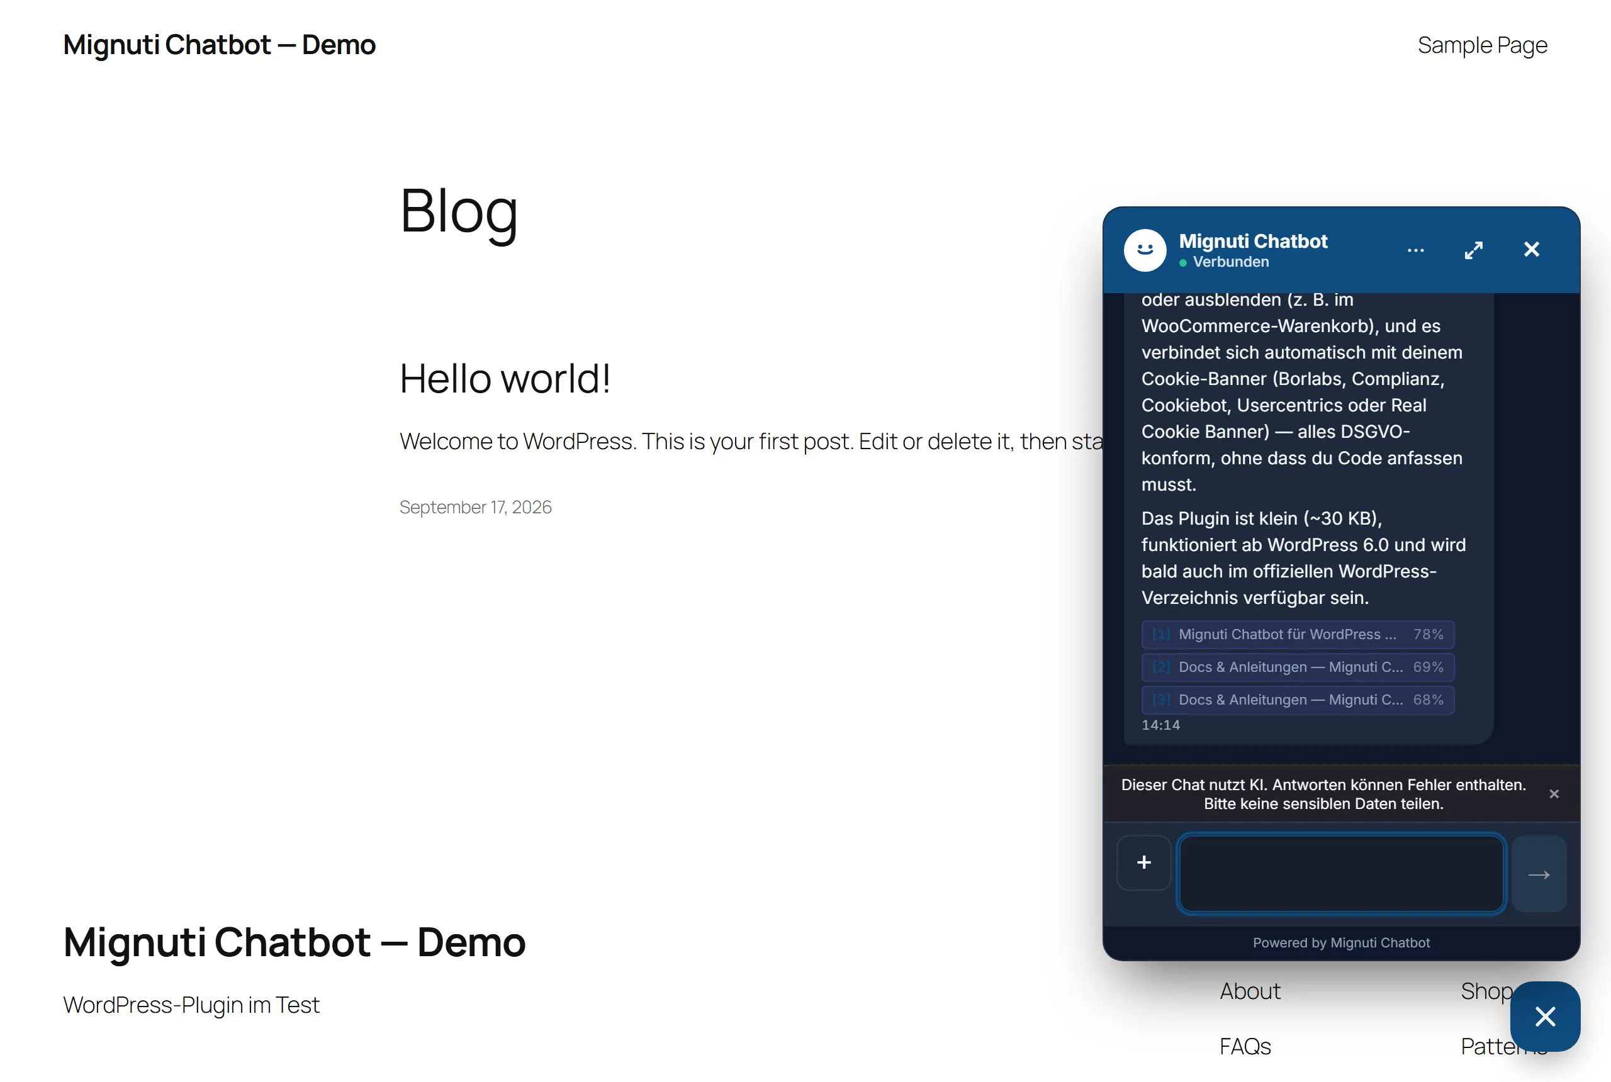Send message with the arrow button
This screenshot has height=1082, width=1611.
[1539, 874]
